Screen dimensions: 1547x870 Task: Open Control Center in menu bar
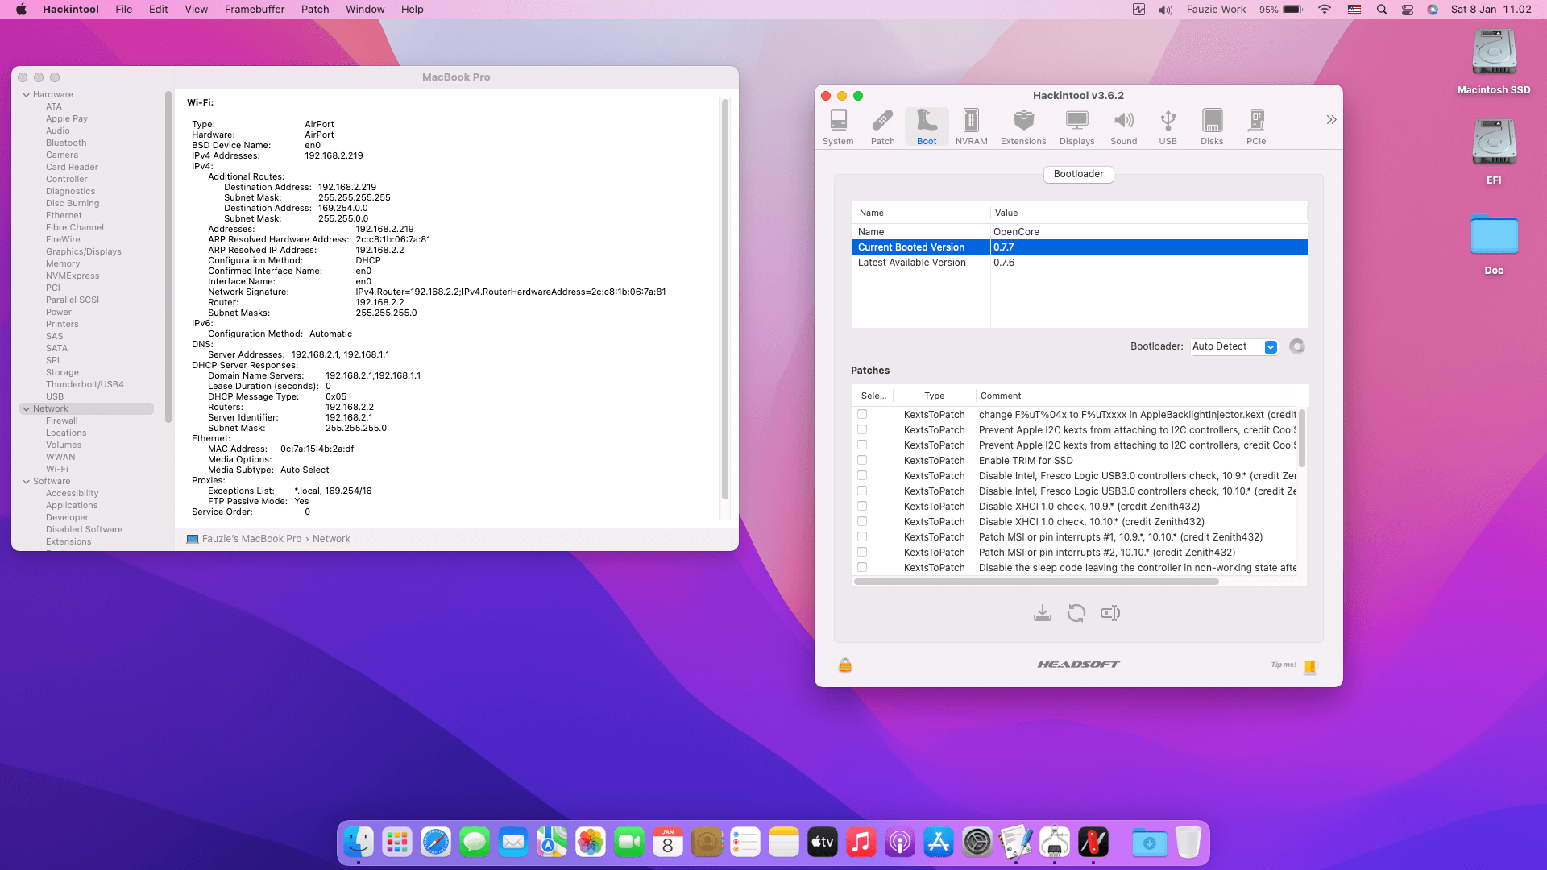1408,10
